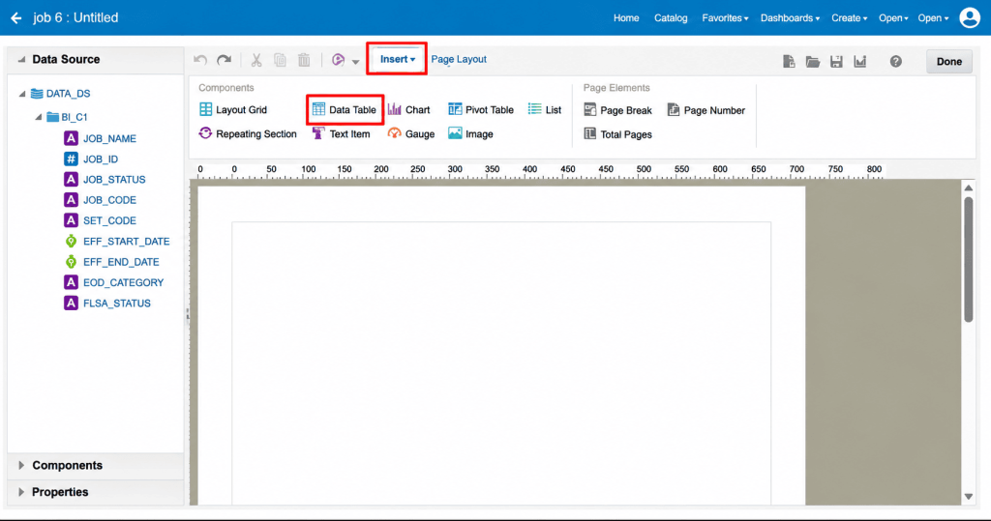Screen dimensions: 991x521
Task: Insert a Page Break element
Action: [618, 110]
